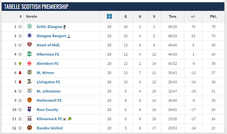Screen dimensions: 227x134
Task: Click the red down arrow for St. Mirren
Action: point(20,73)
